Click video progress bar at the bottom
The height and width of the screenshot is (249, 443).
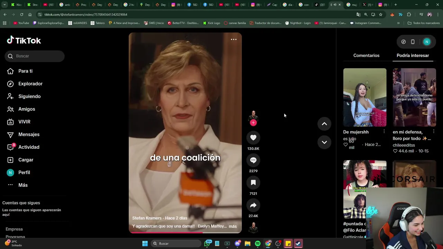(x=185, y=232)
